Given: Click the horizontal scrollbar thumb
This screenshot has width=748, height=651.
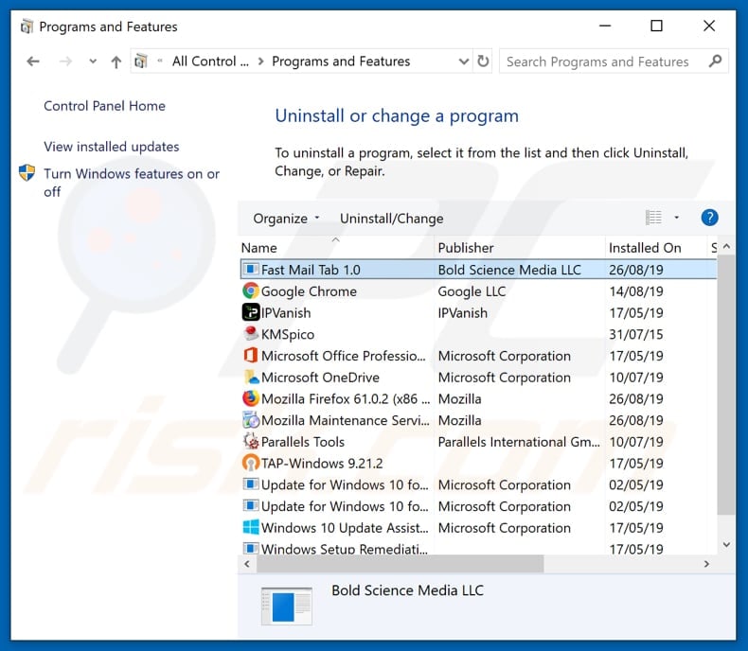Looking at the screenshot, I should pos(400,564).
